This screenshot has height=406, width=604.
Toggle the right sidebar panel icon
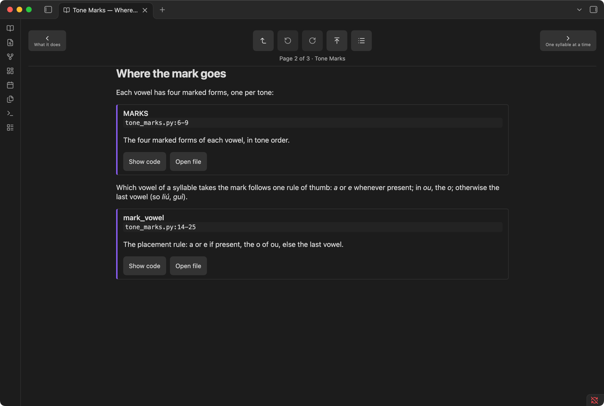click(x=593, y=9)
